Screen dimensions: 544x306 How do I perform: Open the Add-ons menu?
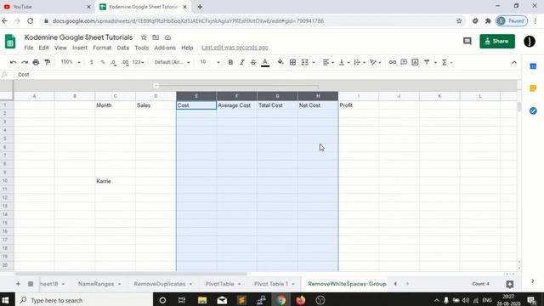(x=165, y=48)
